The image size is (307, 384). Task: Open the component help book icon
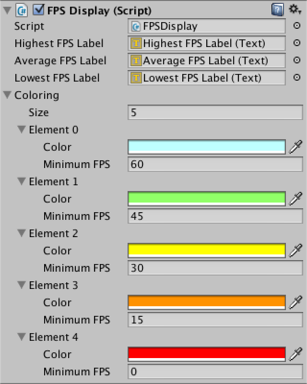[x=277, y=9]
